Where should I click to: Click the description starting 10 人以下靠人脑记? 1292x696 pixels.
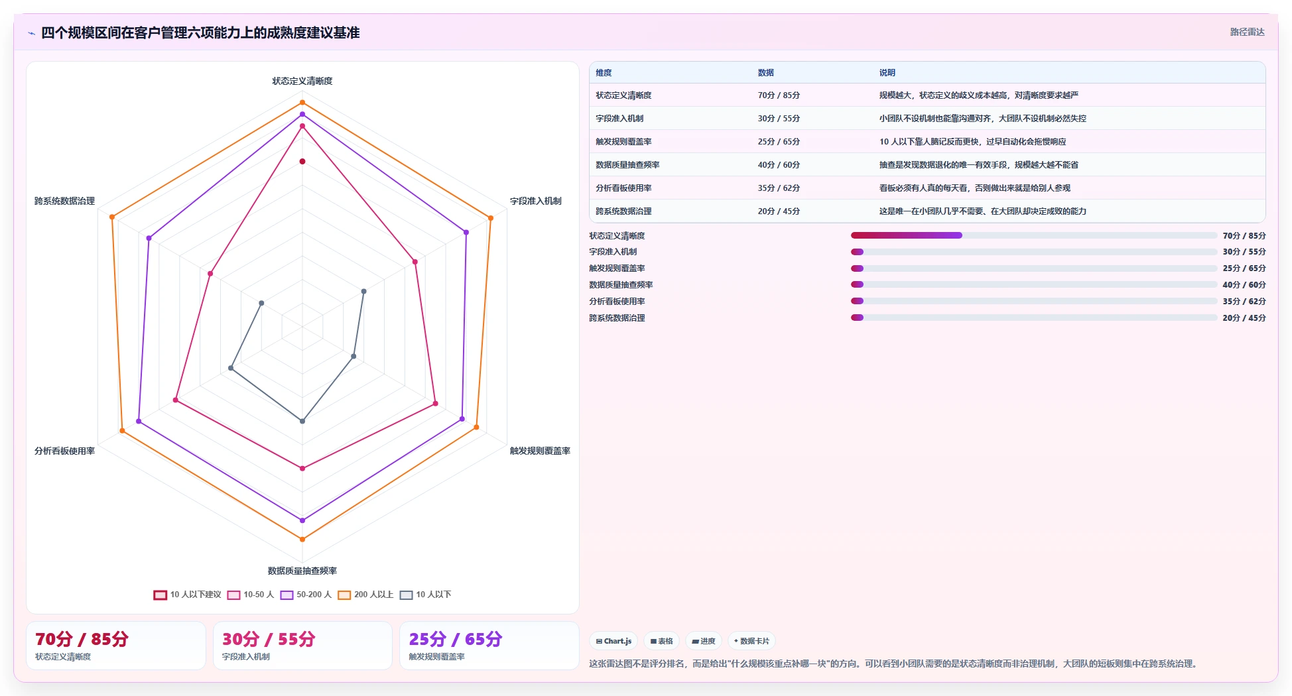(973, 142)
